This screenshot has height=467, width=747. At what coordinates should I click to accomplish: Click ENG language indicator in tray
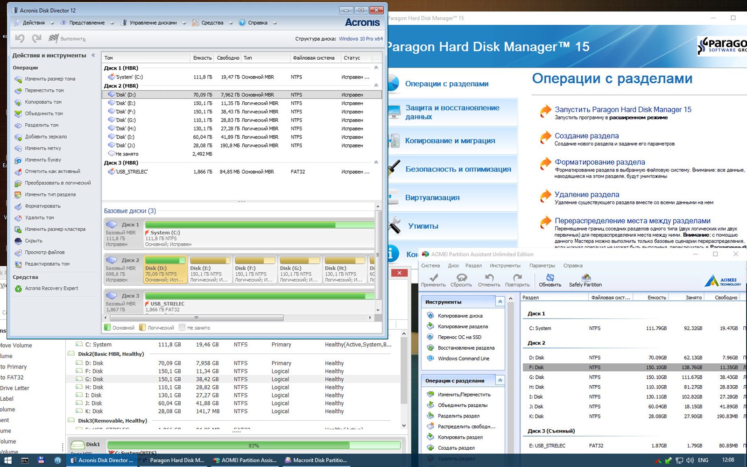pos(703,460)
